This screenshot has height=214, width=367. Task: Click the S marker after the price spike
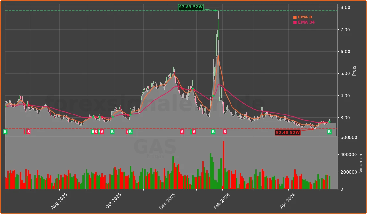[x=225, y=132]
